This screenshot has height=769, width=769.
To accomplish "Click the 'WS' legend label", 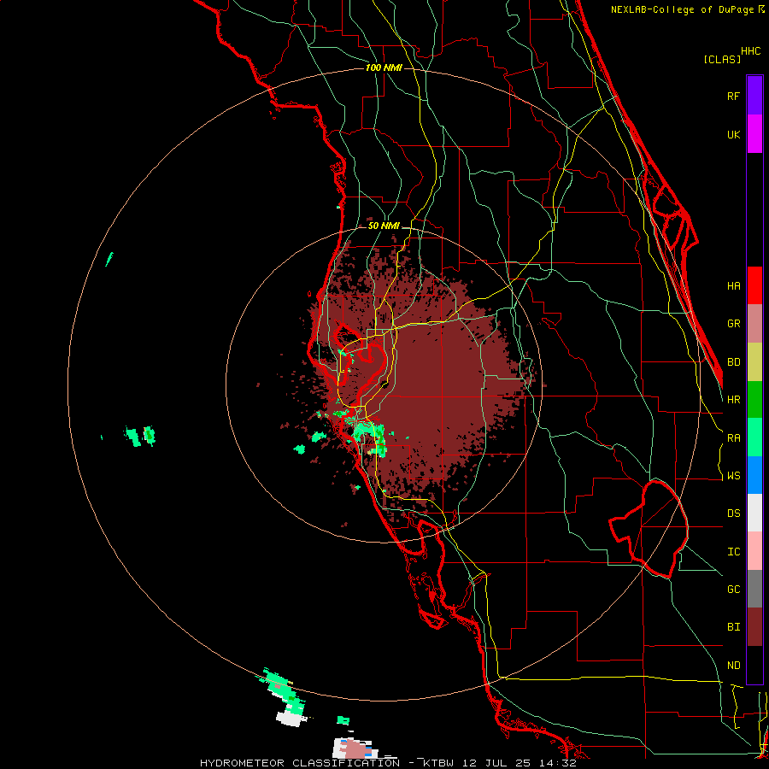I will click(733, 475).
